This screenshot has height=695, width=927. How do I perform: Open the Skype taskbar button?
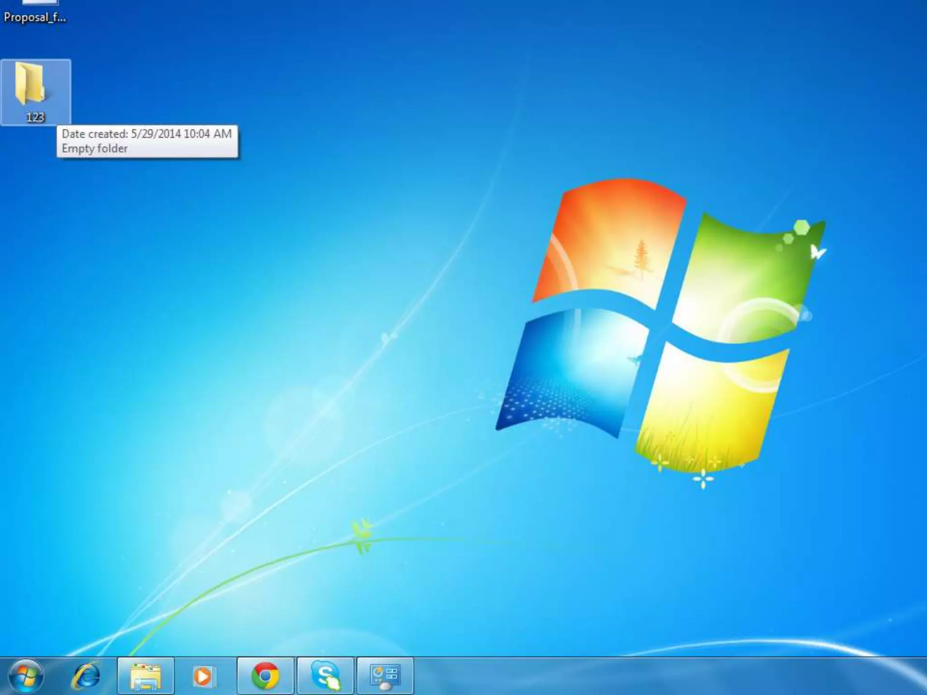pos(325,676)
